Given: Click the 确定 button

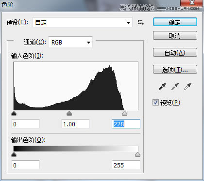Looking at the screenshot, I should [175, 22].
